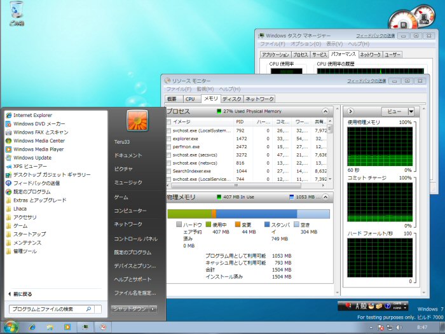445x334 pixels.
Task: Click the user account picture in Start menu
Action: 137,121
